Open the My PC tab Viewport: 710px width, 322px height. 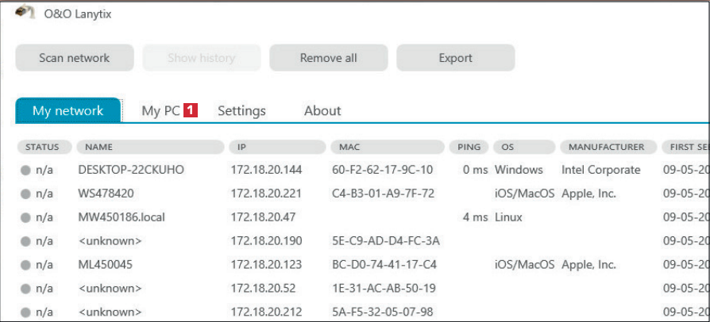(160, 111)
